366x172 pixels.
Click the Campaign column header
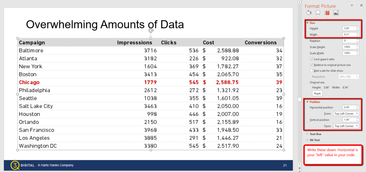(32, 43)
